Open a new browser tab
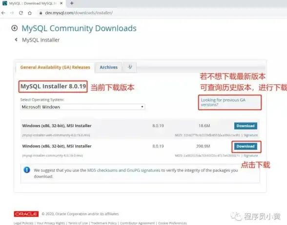287x225 pixels. (x=72, y=3)
